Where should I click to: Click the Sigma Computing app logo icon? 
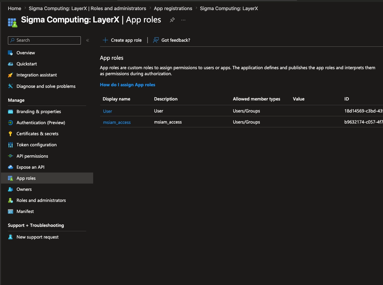12,23
